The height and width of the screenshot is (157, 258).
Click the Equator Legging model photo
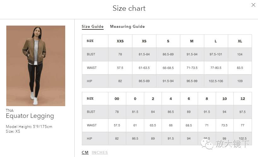[36, 66]
